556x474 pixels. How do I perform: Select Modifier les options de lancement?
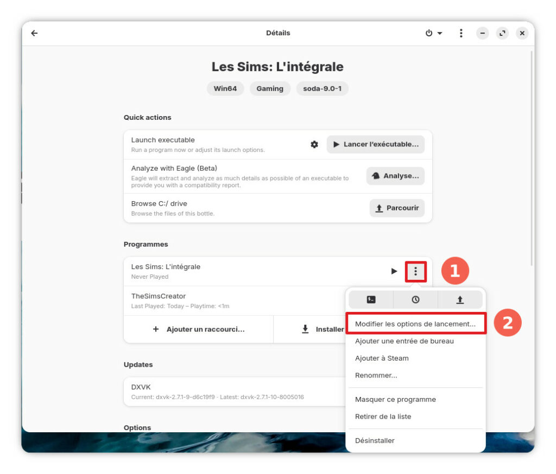coord(415,324)
